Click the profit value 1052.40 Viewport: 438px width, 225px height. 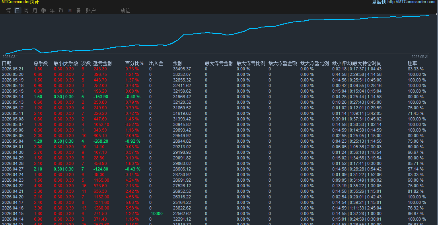[101, 124]
